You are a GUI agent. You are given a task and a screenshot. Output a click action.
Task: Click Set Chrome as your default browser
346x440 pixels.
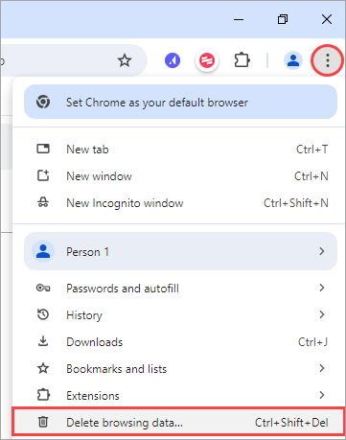pyautogui.click(x=180, y=103)
